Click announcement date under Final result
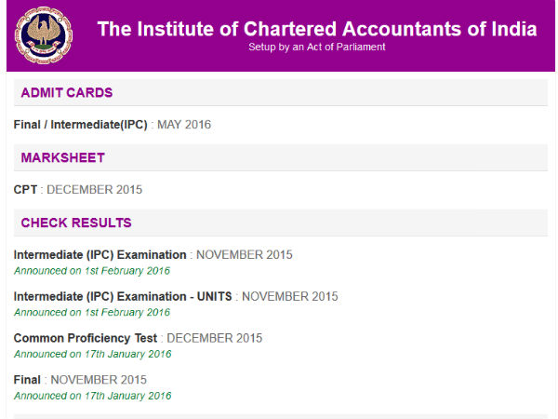The image size is (558, 419). [x=92, y=396]
